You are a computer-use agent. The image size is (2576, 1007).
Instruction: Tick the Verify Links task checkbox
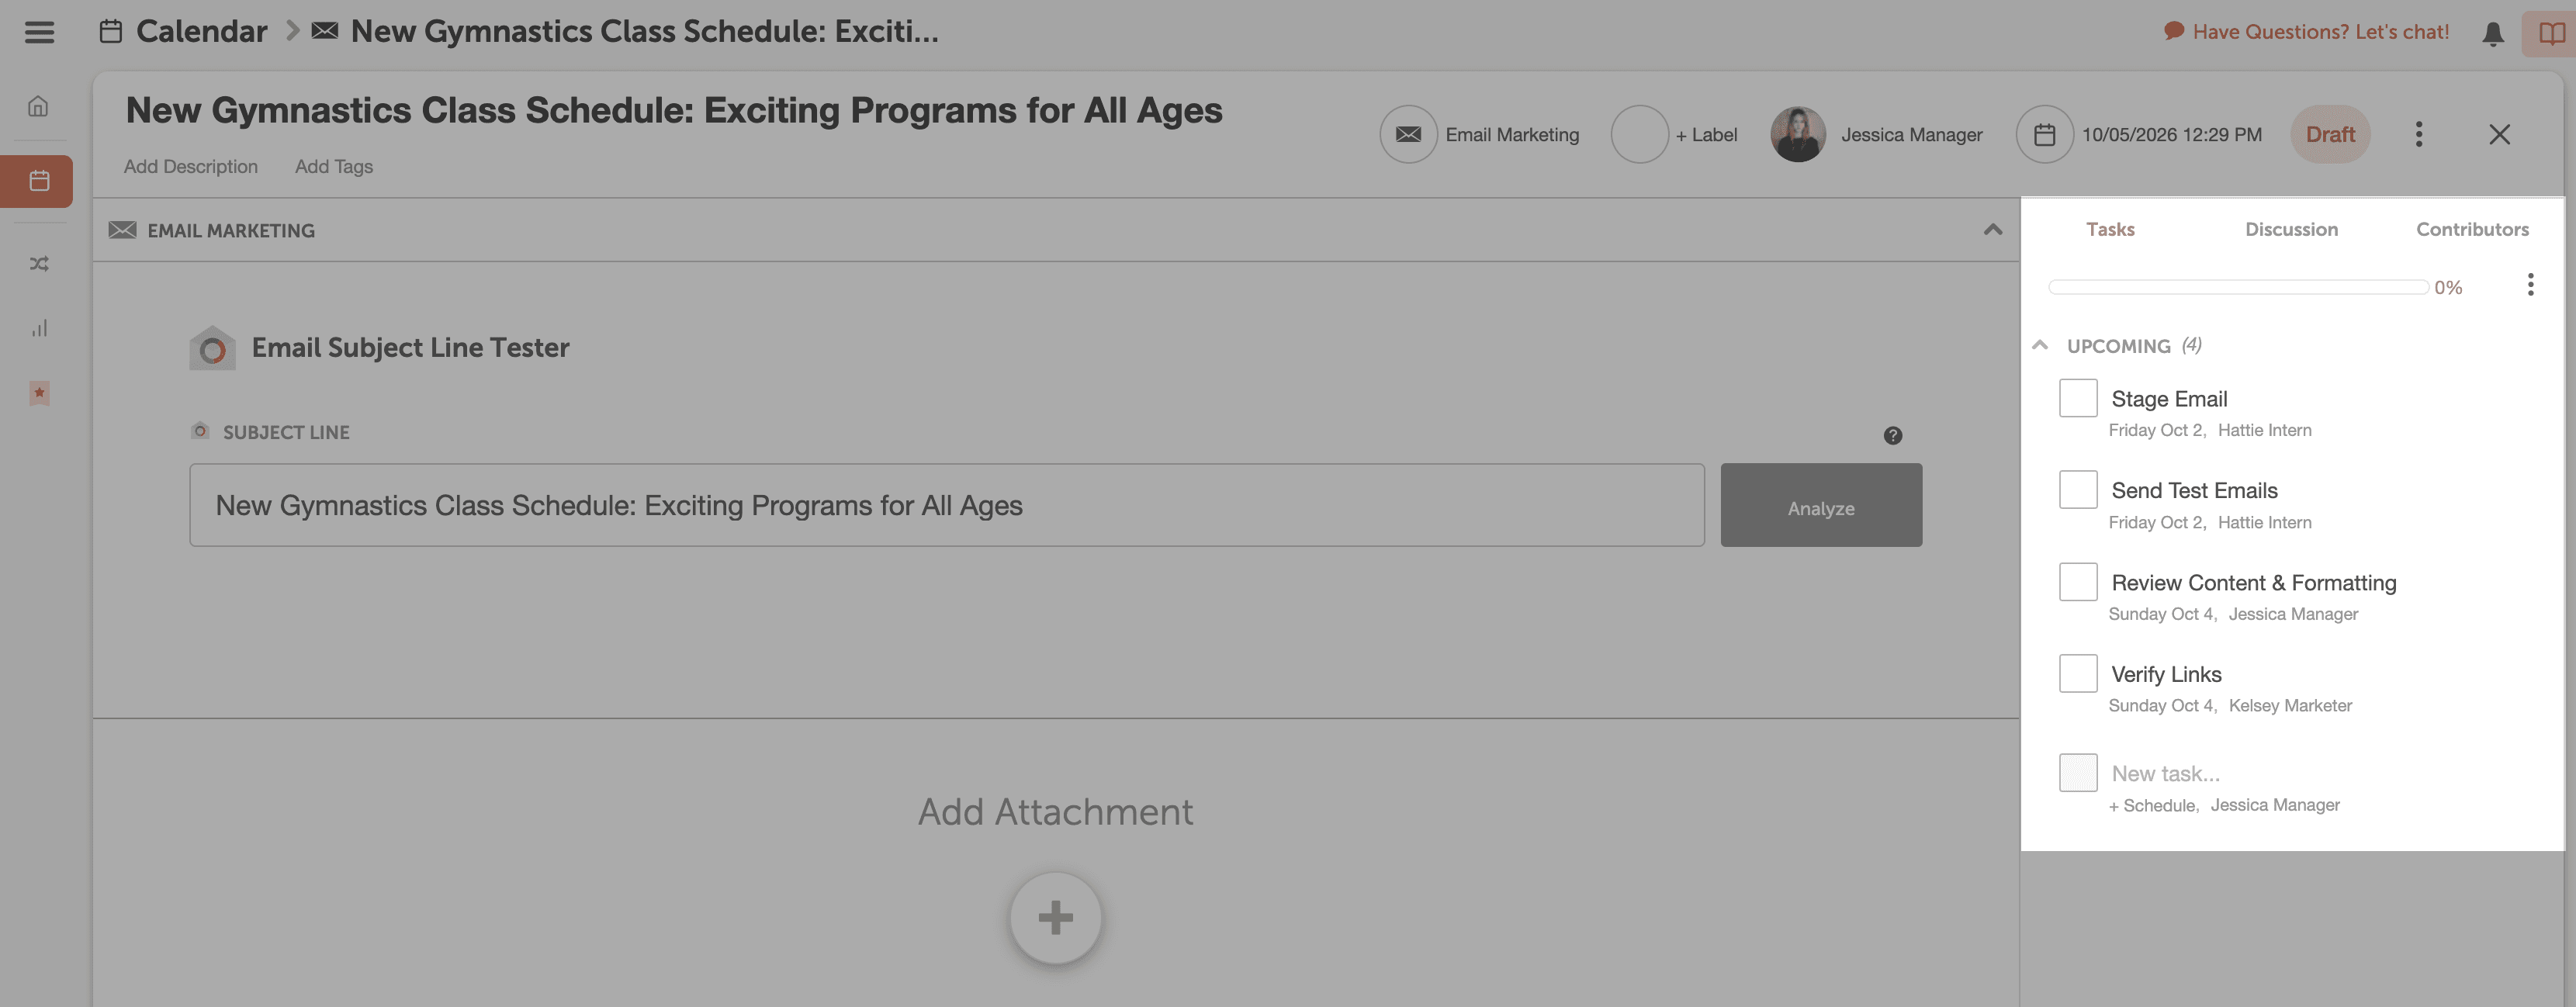tap(2077, 674)
